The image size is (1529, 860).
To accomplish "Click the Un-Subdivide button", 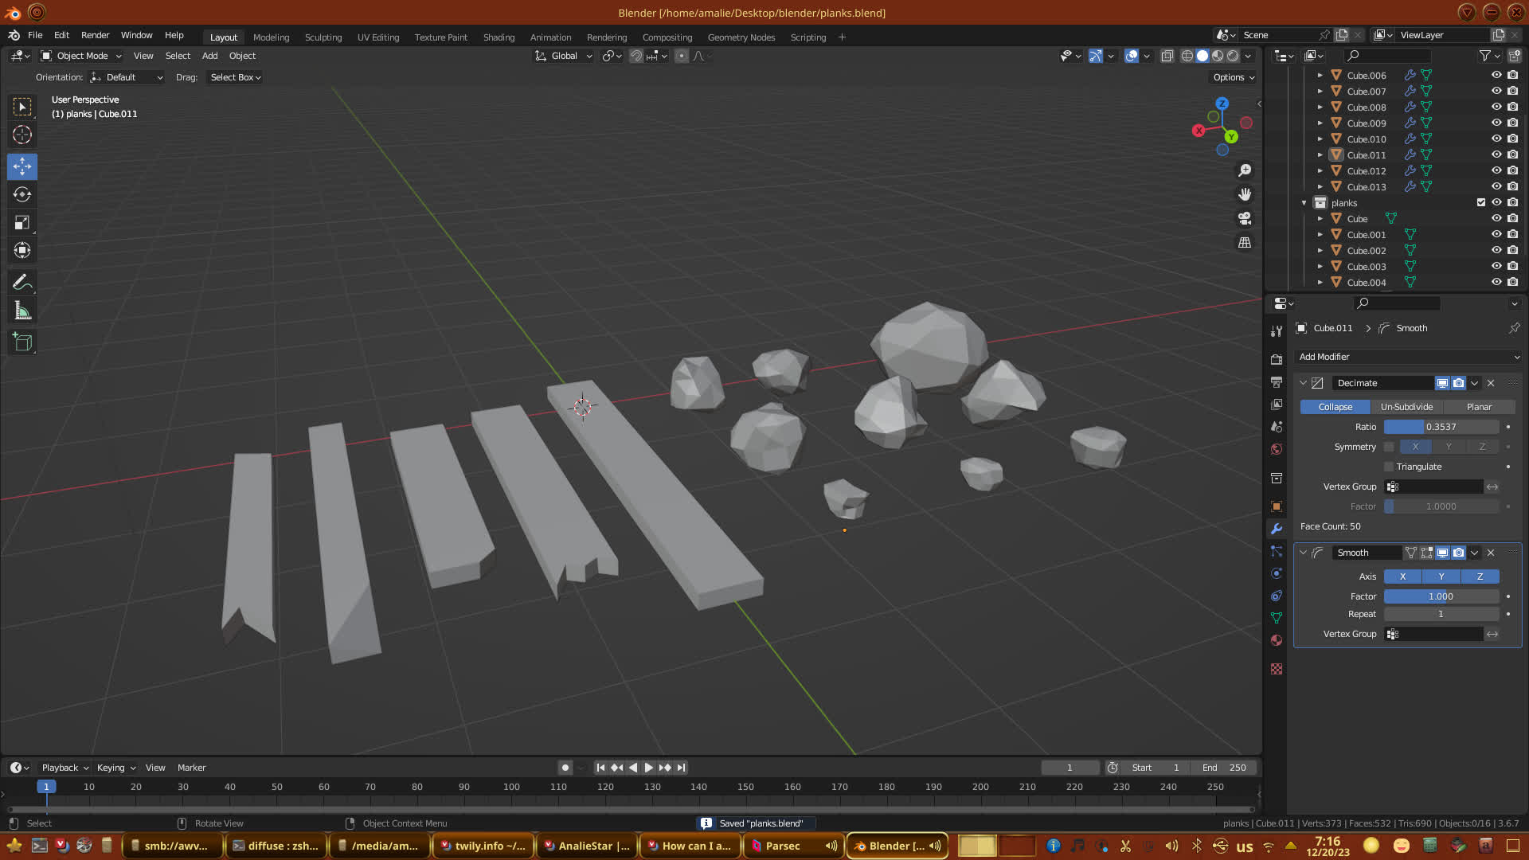I will (x=1406, y=407).
